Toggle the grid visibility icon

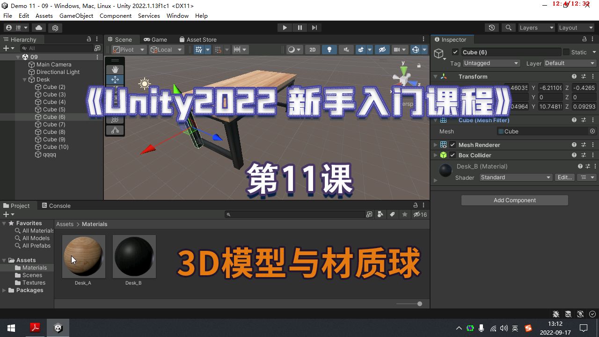point(199,50)
